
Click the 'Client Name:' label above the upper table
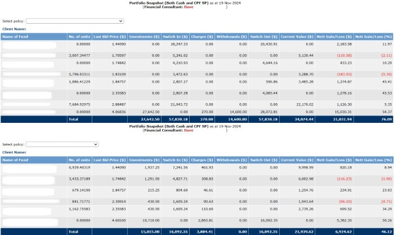click(x=14, y=28)
